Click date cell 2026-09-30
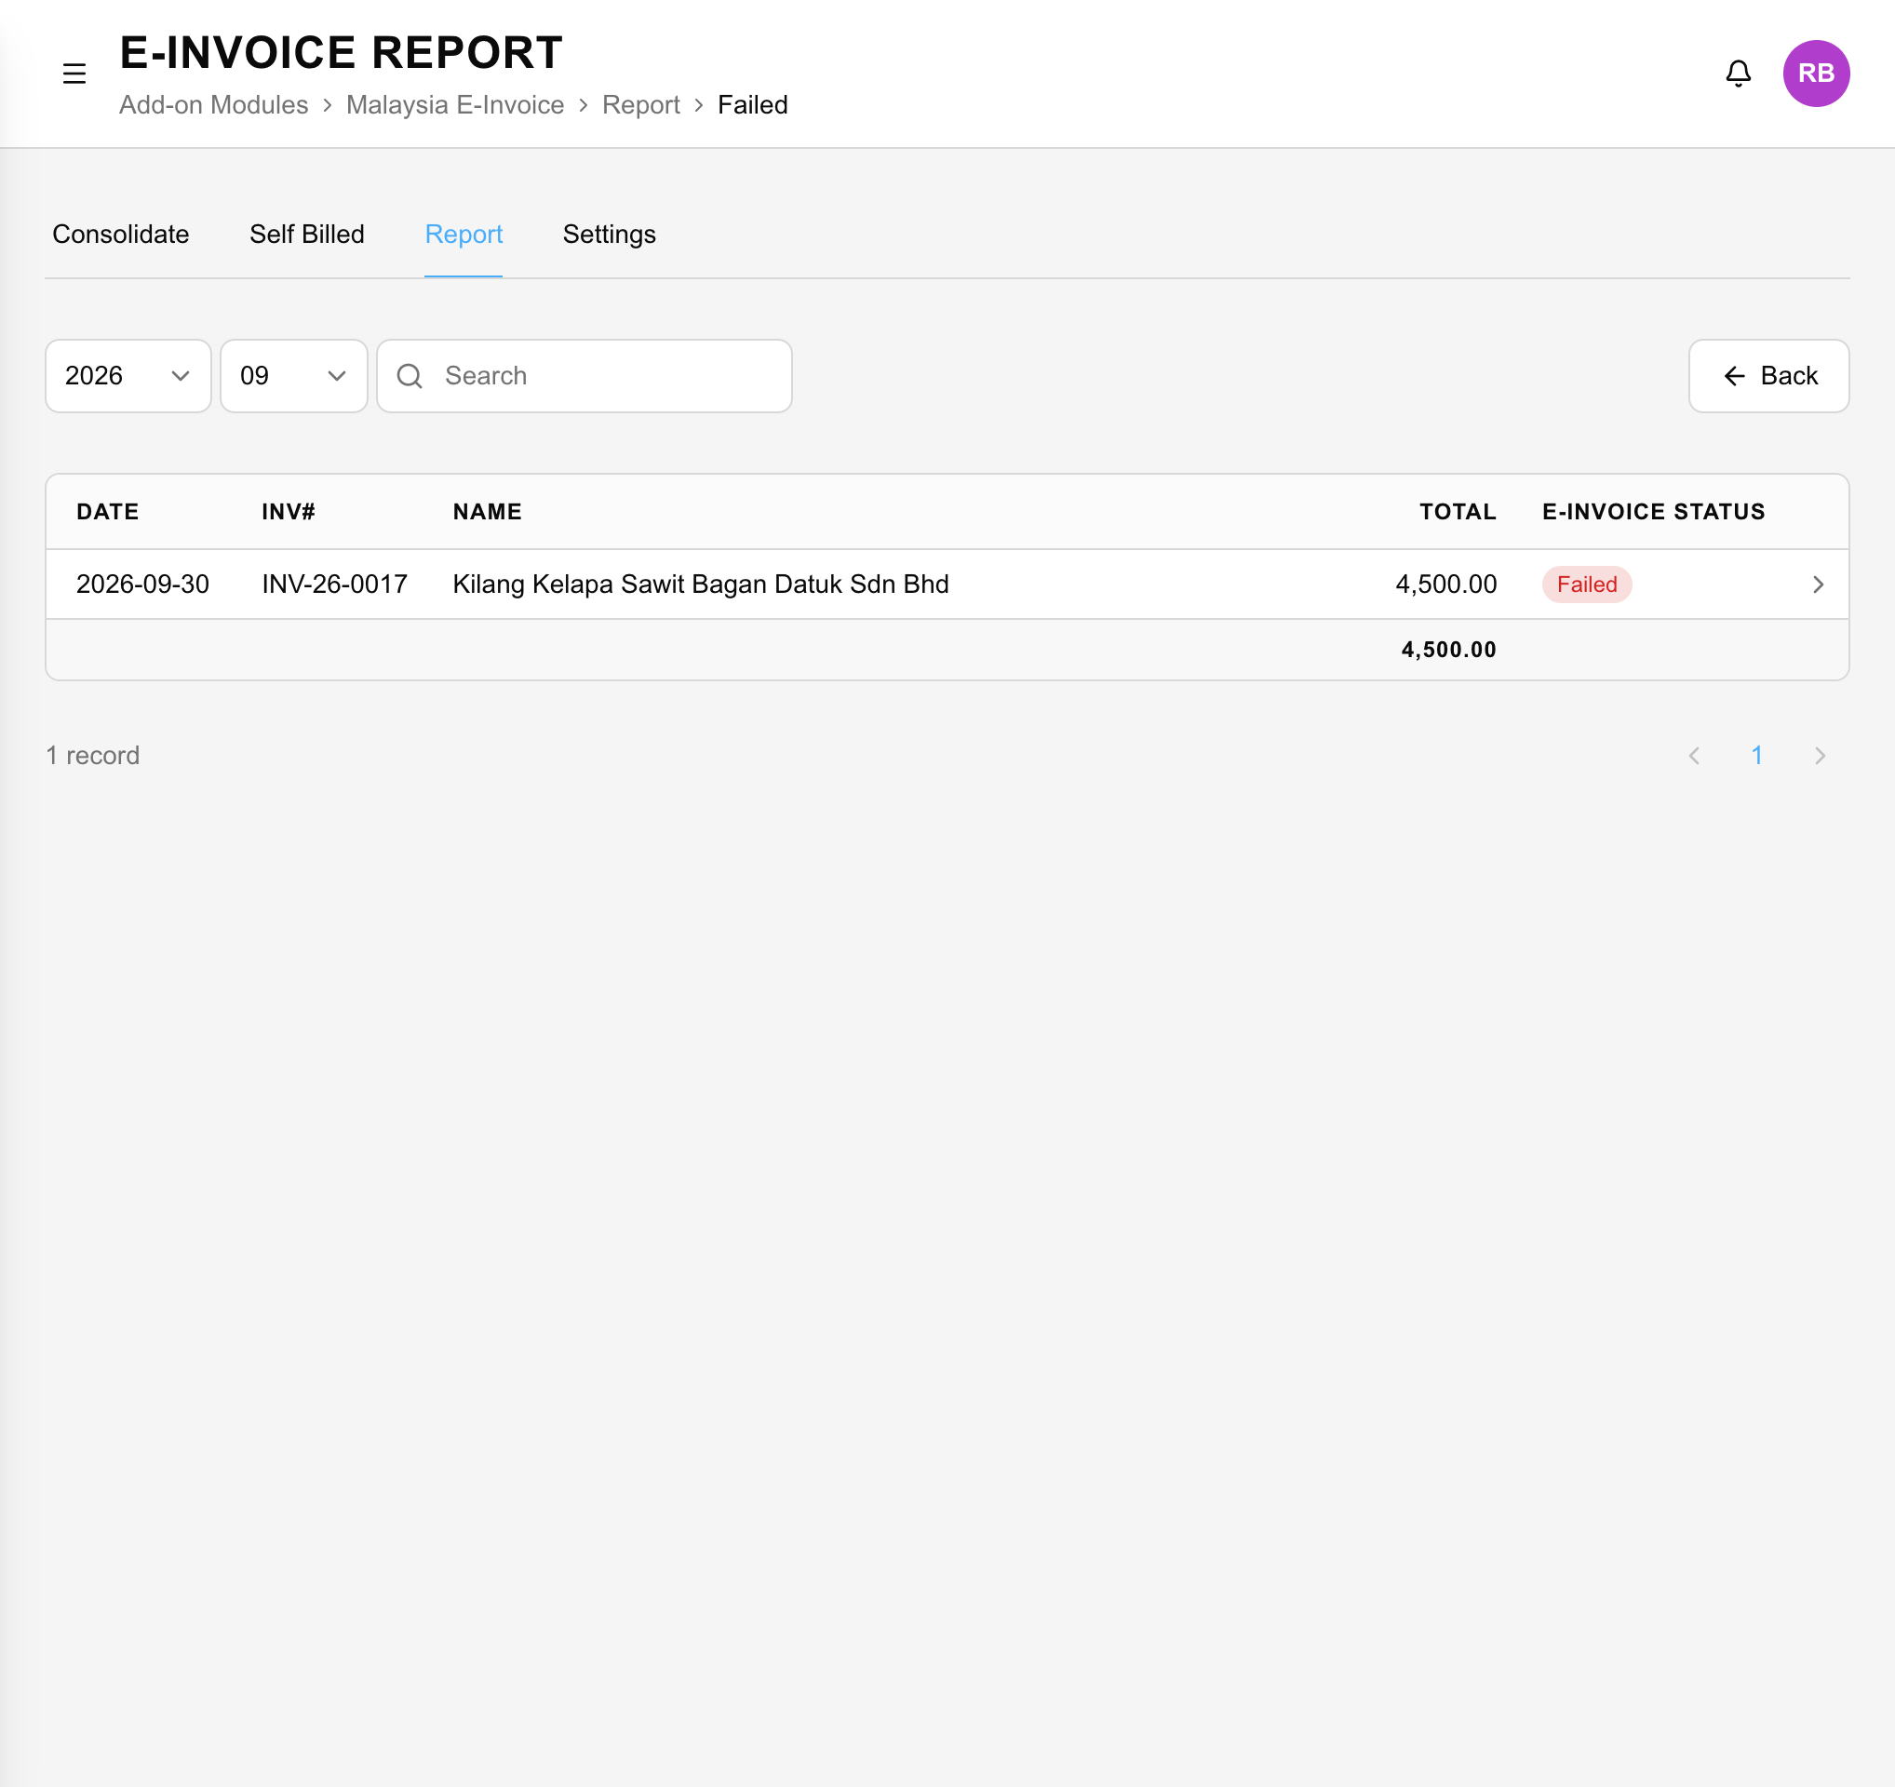Screen dimensions: 1895x1787 tap(143, 584)
